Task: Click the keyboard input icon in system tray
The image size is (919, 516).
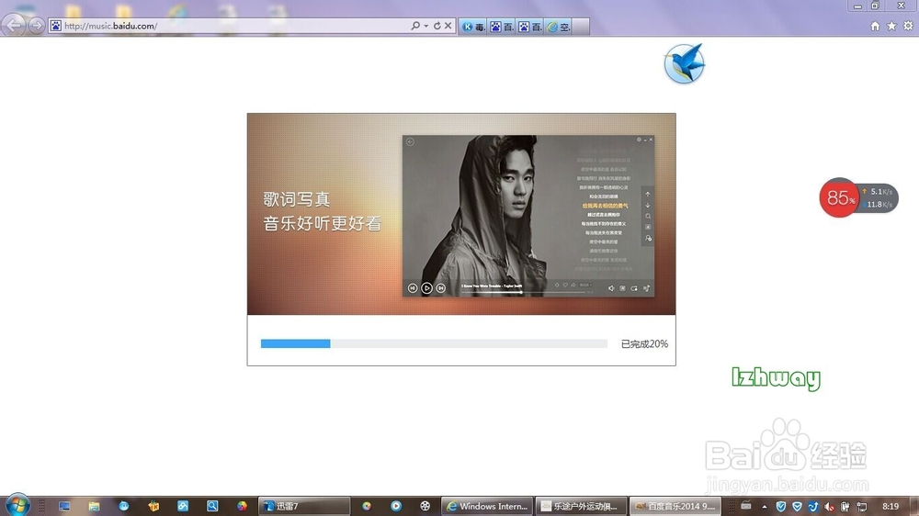Action: coord(746,506)
